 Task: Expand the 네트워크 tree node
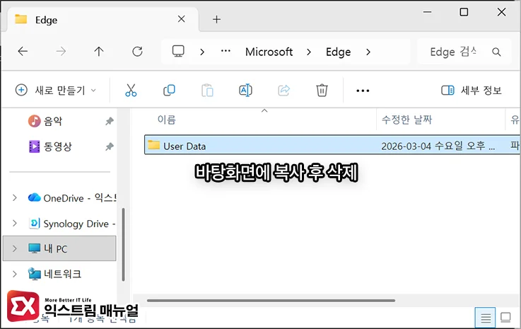coord(15,274)
